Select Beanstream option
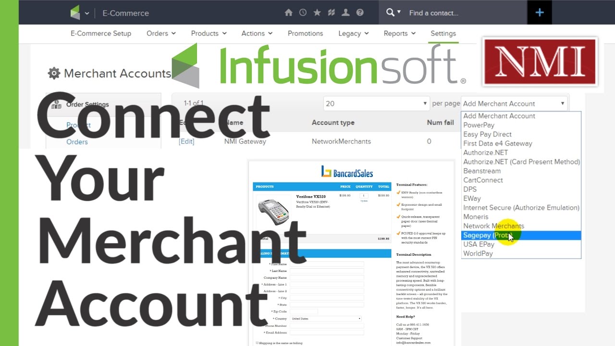 [521, 171]
